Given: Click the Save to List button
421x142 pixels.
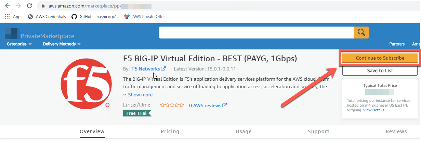Looking at the screenshot, I should click(x=380, y=70).
